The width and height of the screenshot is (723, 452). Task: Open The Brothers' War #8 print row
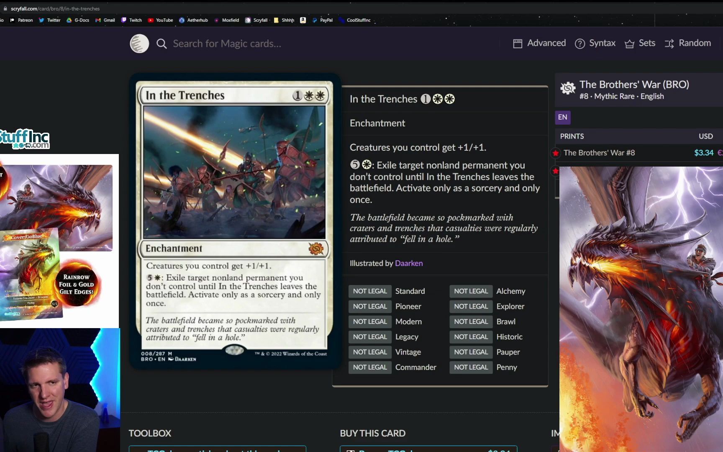pyautogui.click(x=599, y=153)
